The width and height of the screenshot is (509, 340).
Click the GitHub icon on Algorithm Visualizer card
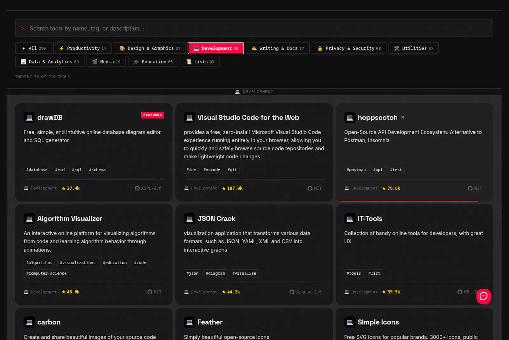tap(150, 292)
